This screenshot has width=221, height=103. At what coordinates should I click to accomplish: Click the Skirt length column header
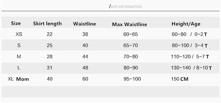click(47, 23)
